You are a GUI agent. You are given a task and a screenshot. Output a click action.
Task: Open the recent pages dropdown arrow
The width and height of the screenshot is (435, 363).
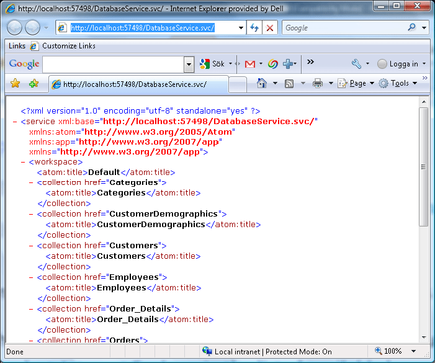coord(46,28)
